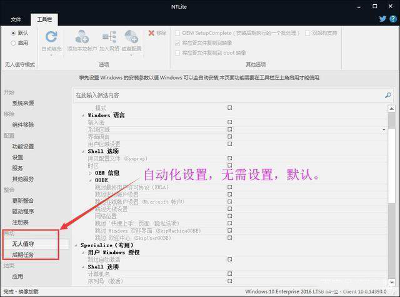Expand the OEM 信息 group
This screenshot has height=297, width=400.
pyautogui.click(x=90, y=173)
